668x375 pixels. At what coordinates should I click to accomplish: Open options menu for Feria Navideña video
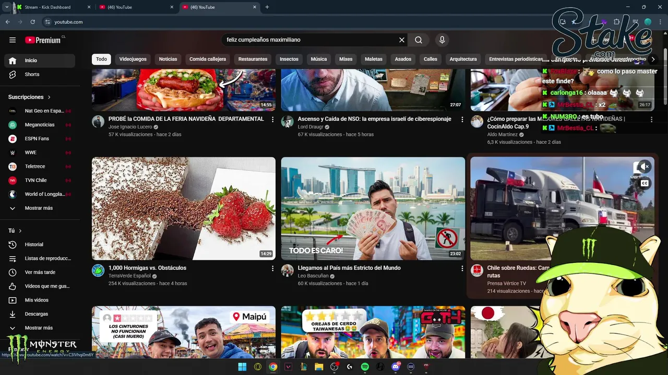click(x=272, y=119)
